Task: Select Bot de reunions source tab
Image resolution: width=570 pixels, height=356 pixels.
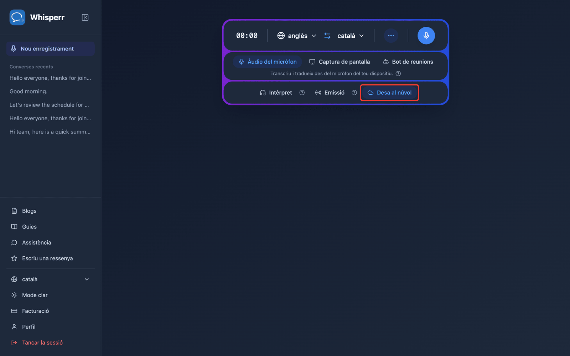Action: pyautogui.click(x=408, y=62)
